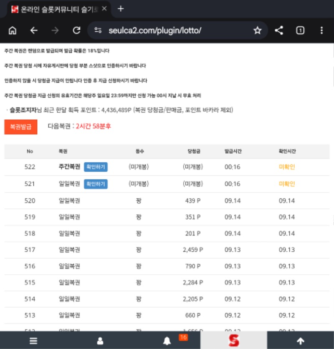Go back using the back arrow

(x=34, y=30)
